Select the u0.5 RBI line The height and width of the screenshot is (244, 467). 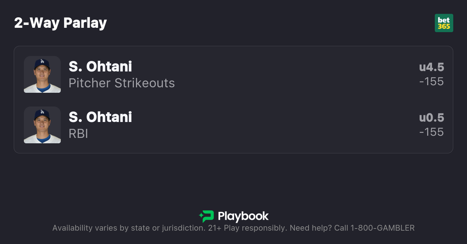tap(431, 118)
